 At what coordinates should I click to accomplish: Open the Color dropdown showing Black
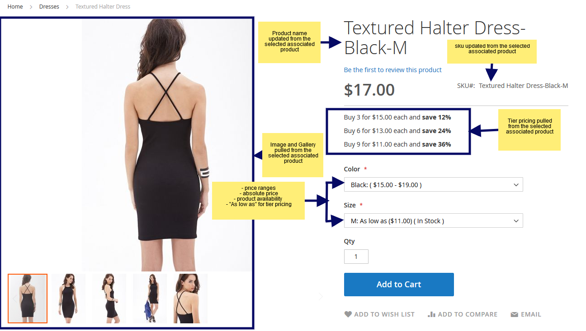click(433, 184)
